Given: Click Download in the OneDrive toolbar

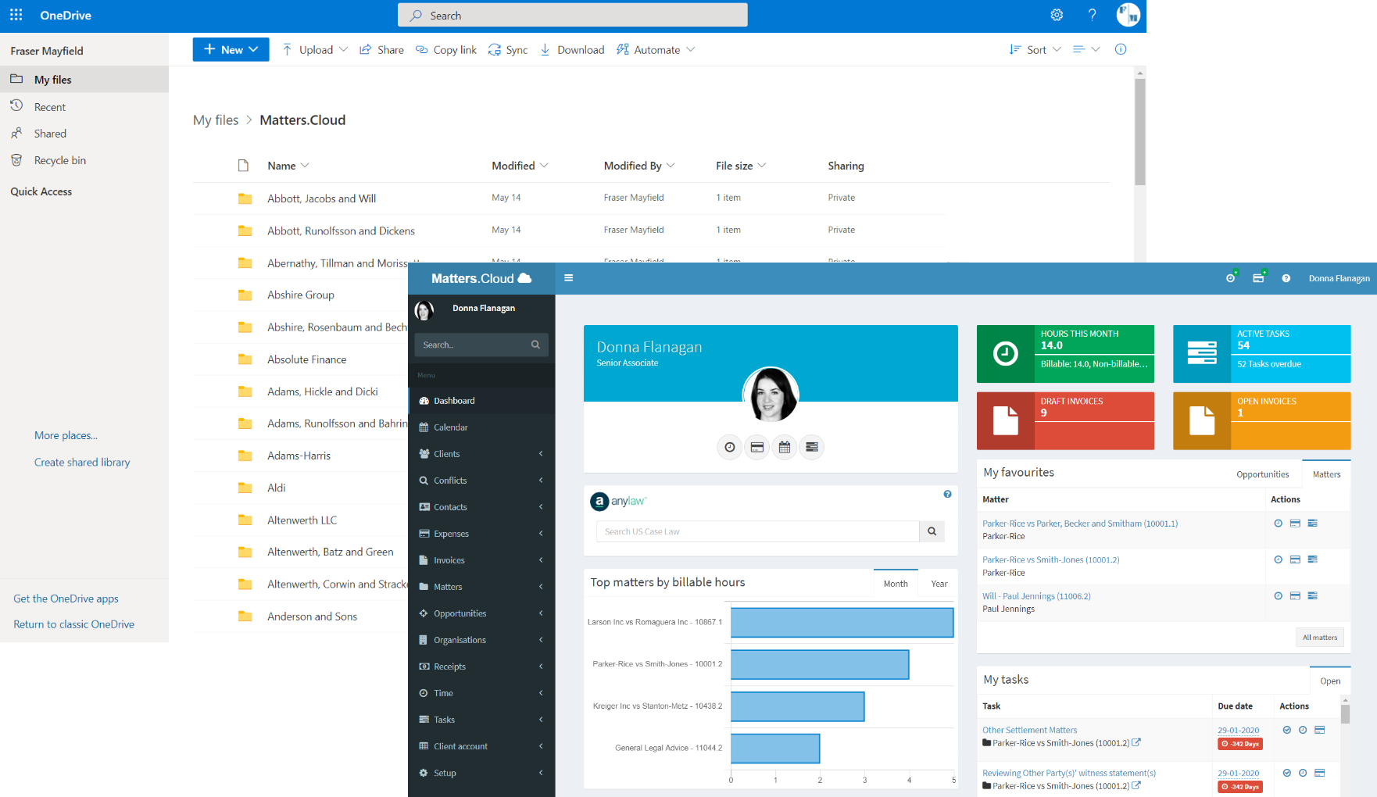Looking at the screenshot, I should (x=572, y=49).
